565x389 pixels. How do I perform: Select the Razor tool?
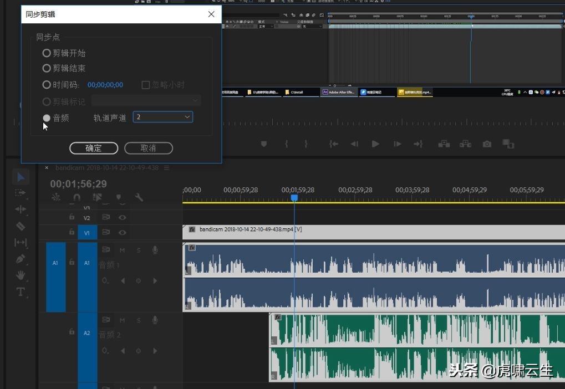tap(21, 226)
